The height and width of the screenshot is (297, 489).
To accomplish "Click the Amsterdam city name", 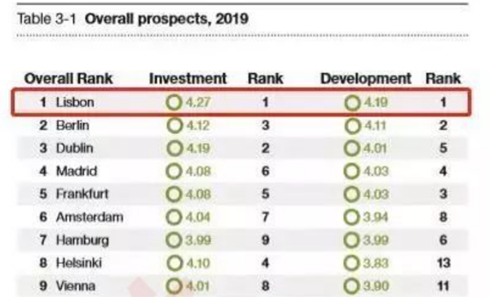I will tap(90, 217).
